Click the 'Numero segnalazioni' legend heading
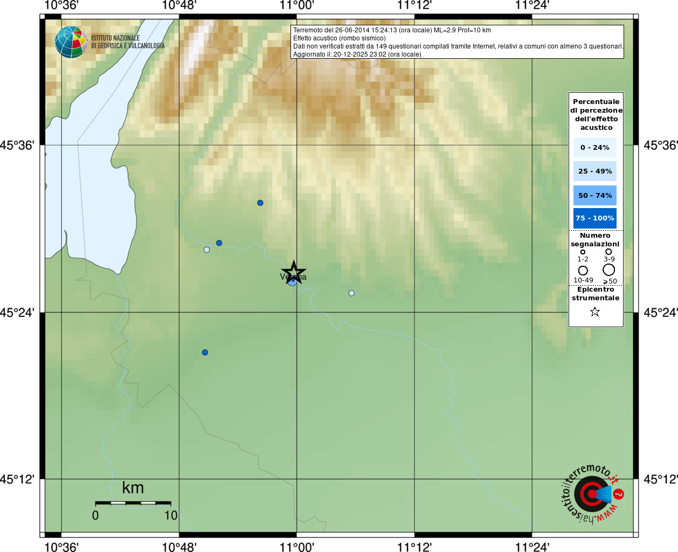Viewport: 678px width, 552px height. point(595,240)
